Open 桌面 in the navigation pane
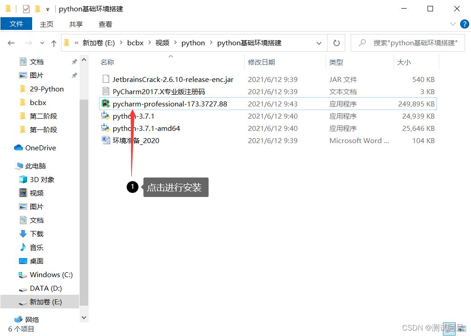 click(x=31, y=261)
